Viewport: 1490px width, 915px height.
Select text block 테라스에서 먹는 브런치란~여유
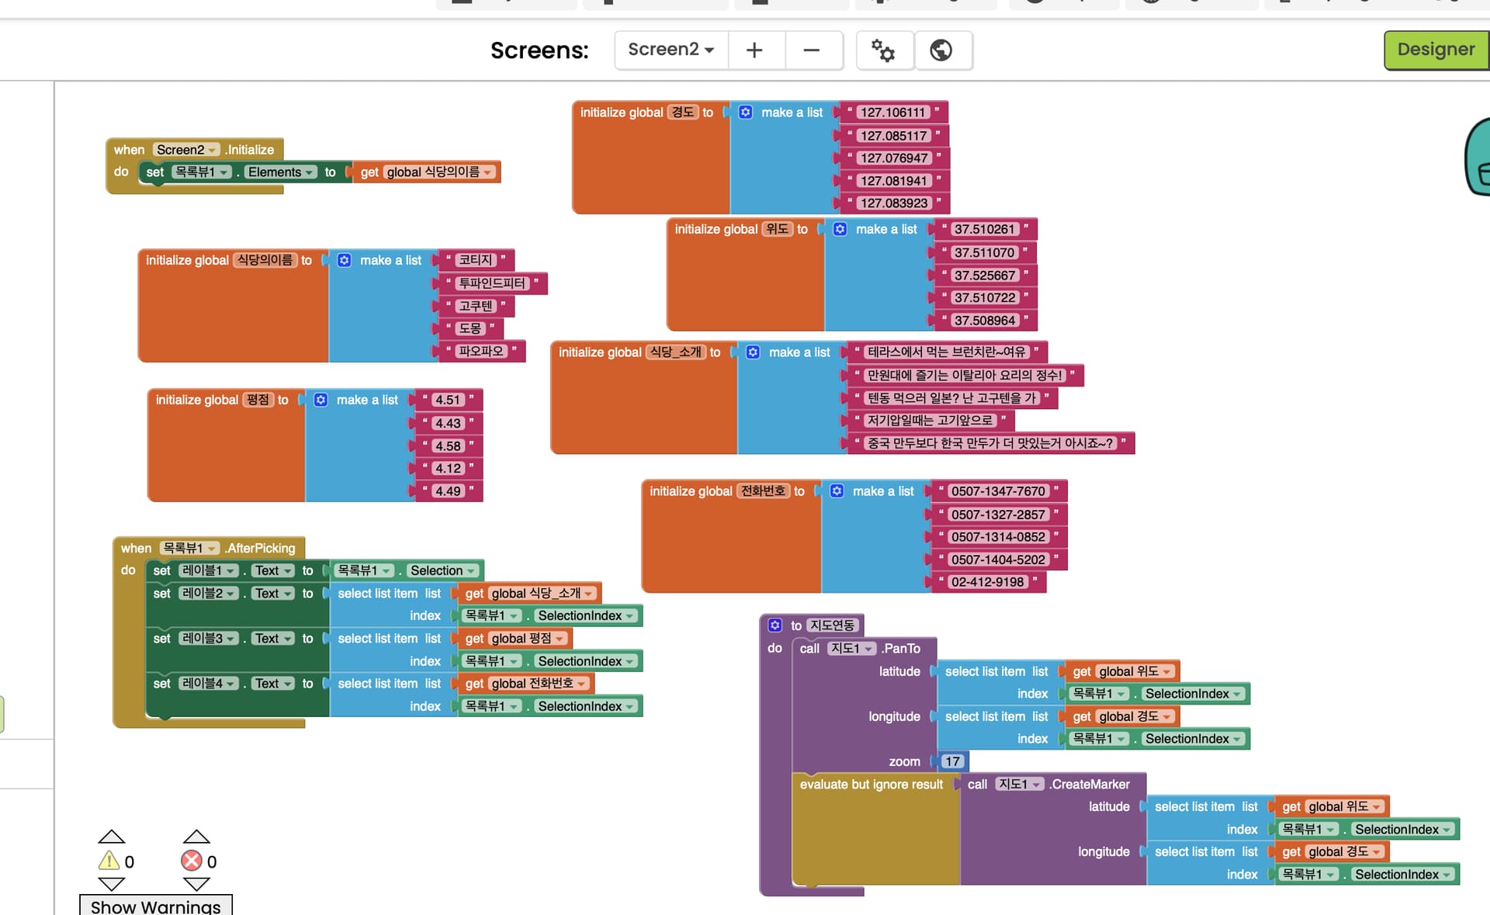pos(947,352)
